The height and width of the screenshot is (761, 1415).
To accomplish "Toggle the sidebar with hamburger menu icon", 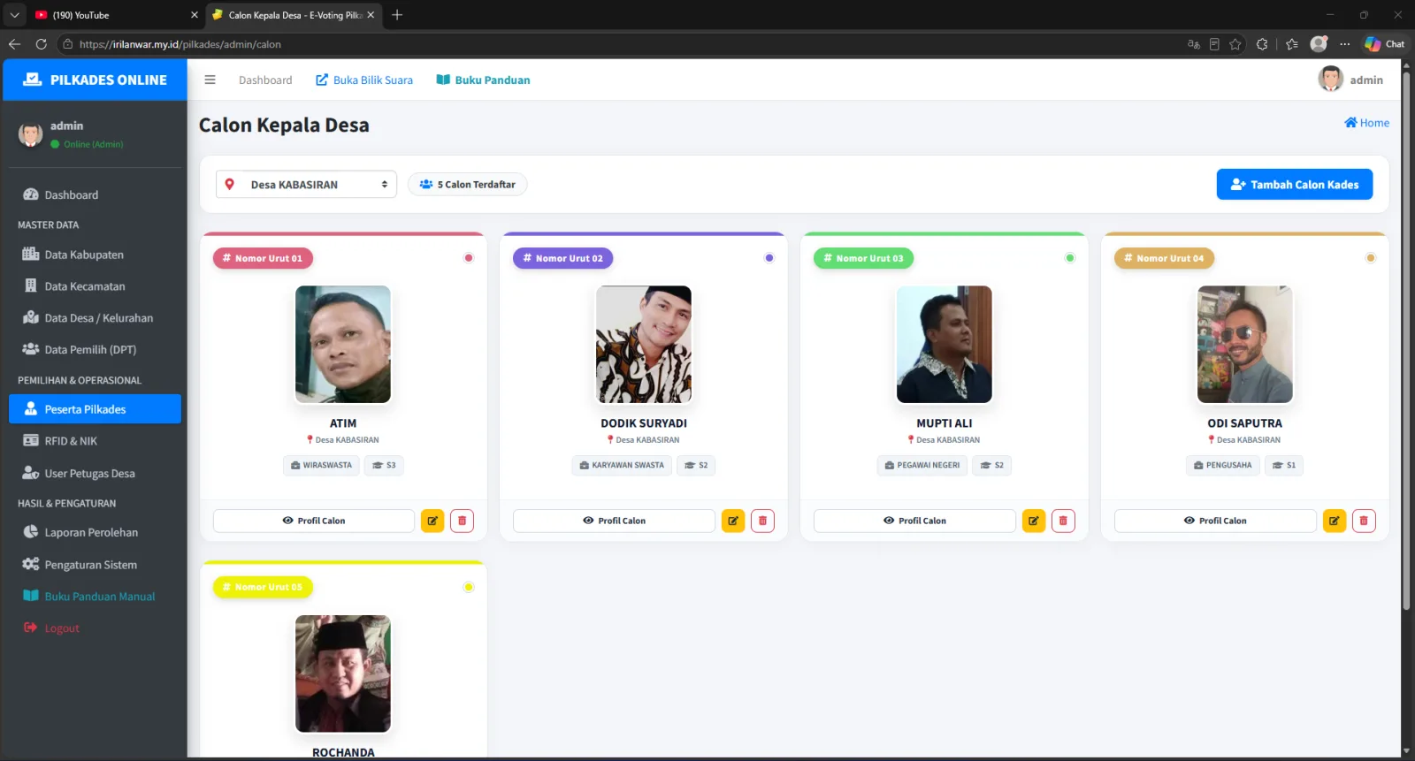I will tap(210, 80).
